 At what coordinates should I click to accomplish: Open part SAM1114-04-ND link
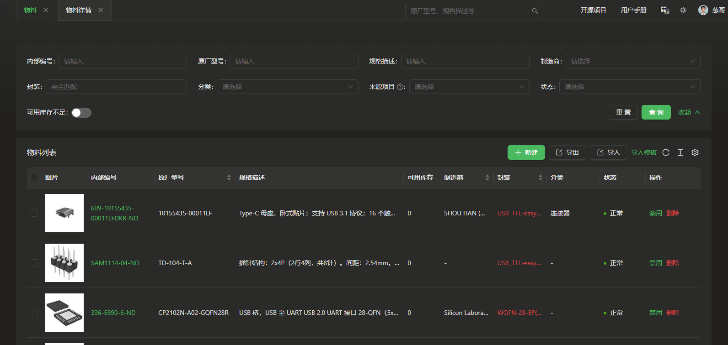(x=115, y=263)
